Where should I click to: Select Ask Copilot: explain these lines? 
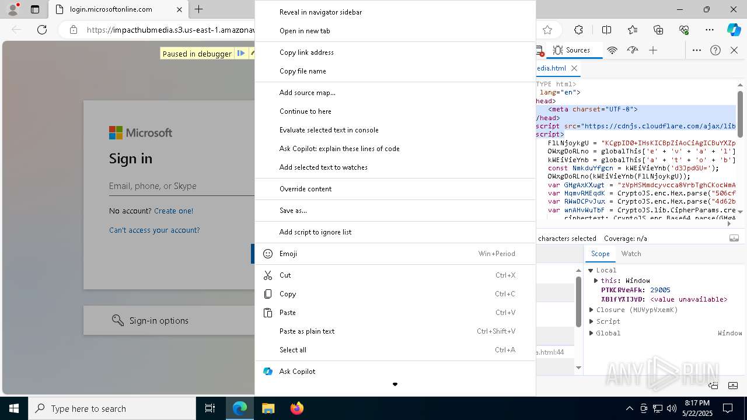(x=395, y=149)
